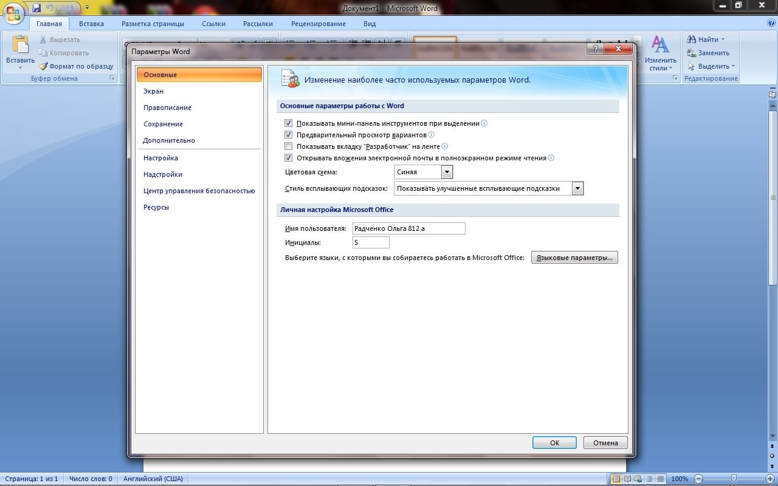Image resolution: width=778 pixels, height=486 pixels.
Task: Click the Имя пользователя text field
Action: [409, 228]
